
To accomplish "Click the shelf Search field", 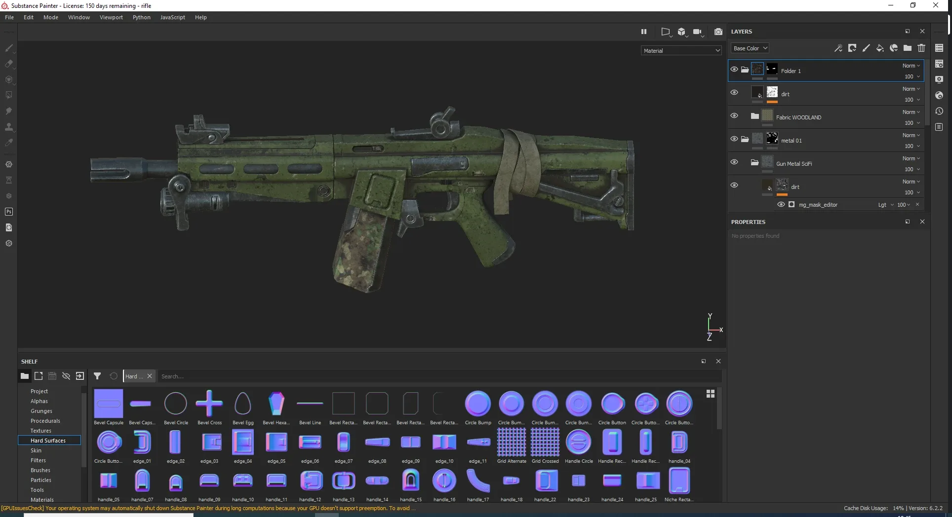I will (x=439, y=376).
